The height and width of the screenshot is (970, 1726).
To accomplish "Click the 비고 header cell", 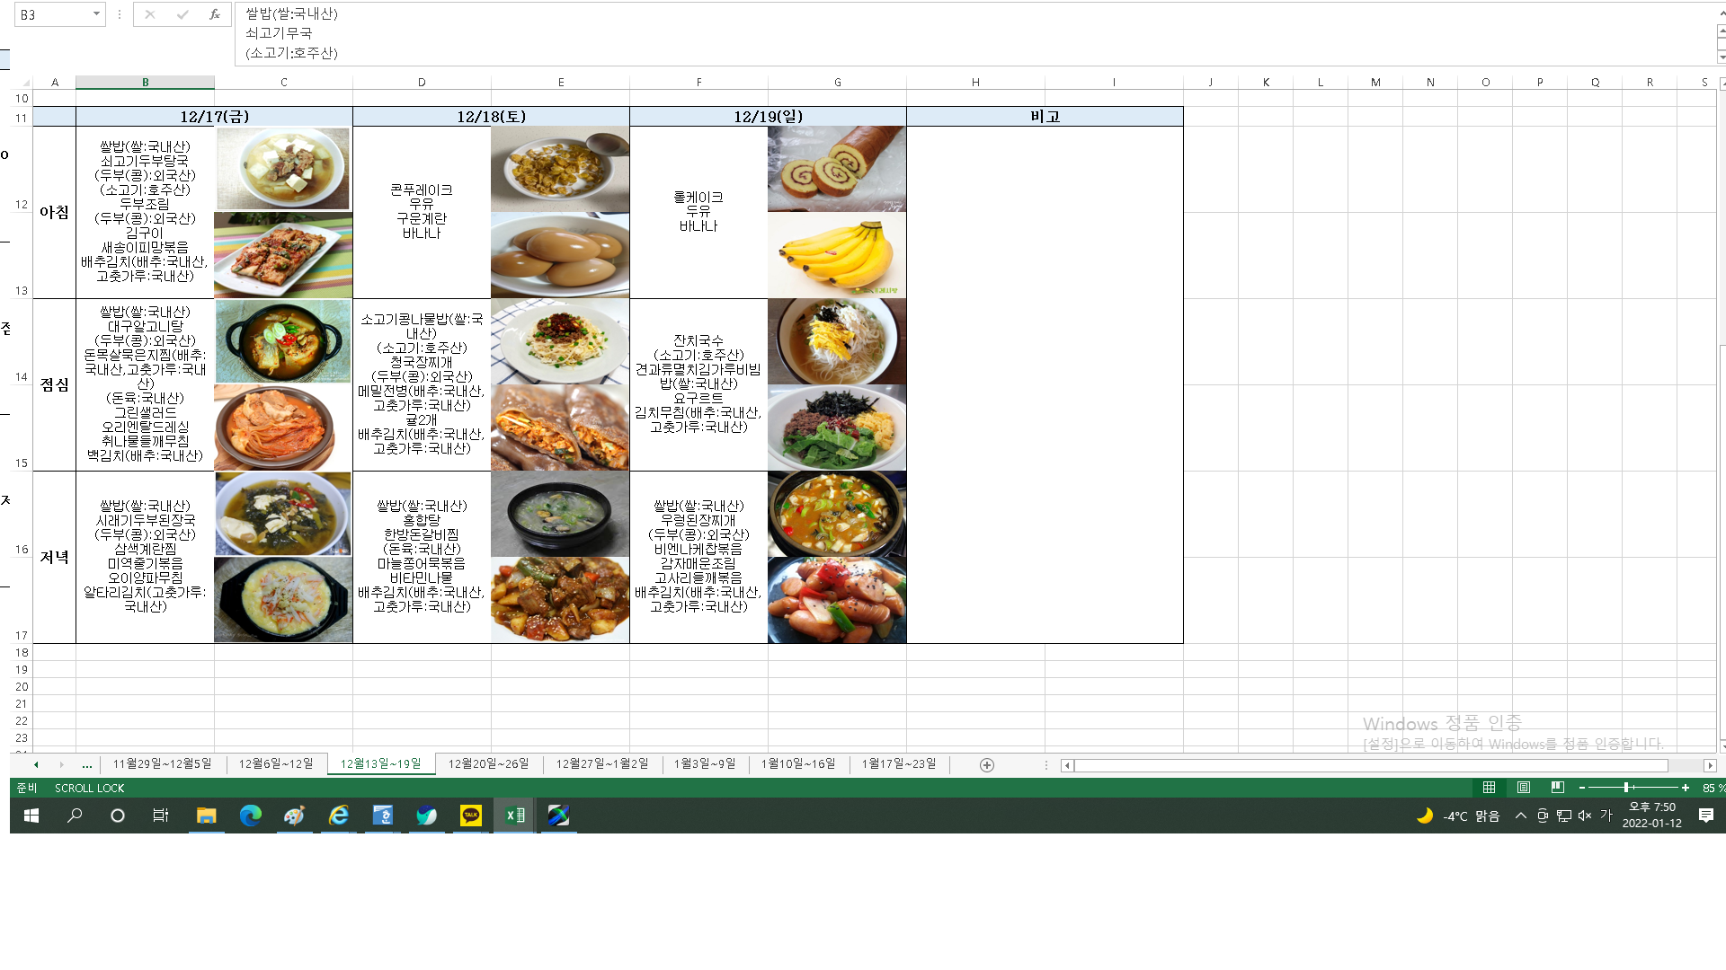I will click(x=1045, y=117).
